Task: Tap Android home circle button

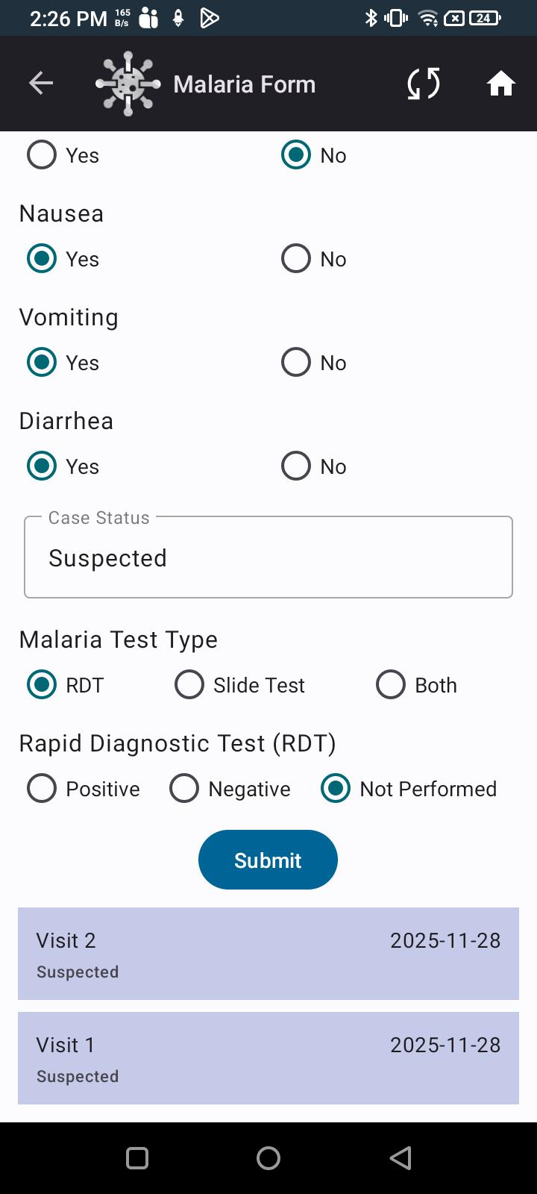Action: pos(268,1158)
